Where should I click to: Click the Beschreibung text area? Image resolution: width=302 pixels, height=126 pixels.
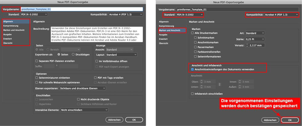pyautogui.click(x=93, y=34)
